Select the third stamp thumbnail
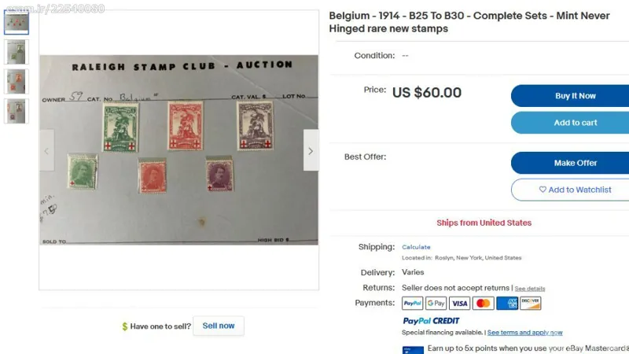The width and height of the screenshot is (629, 354). point(17,82)
